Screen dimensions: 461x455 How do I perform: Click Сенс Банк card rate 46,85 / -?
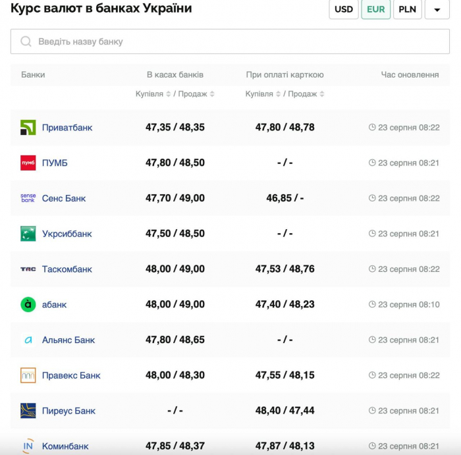point(285,198)
